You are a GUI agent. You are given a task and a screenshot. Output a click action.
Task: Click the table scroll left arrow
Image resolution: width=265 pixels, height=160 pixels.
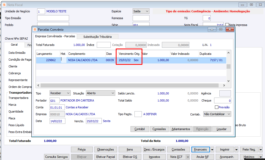pos(38,86)
